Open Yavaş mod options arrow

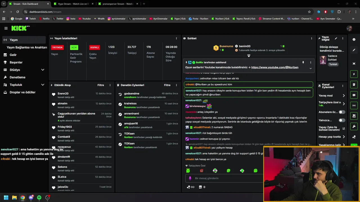tap(343, 96)
